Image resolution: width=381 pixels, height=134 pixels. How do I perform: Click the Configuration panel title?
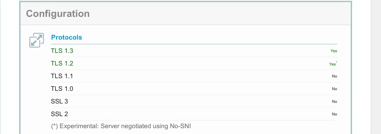click(58, 14)
